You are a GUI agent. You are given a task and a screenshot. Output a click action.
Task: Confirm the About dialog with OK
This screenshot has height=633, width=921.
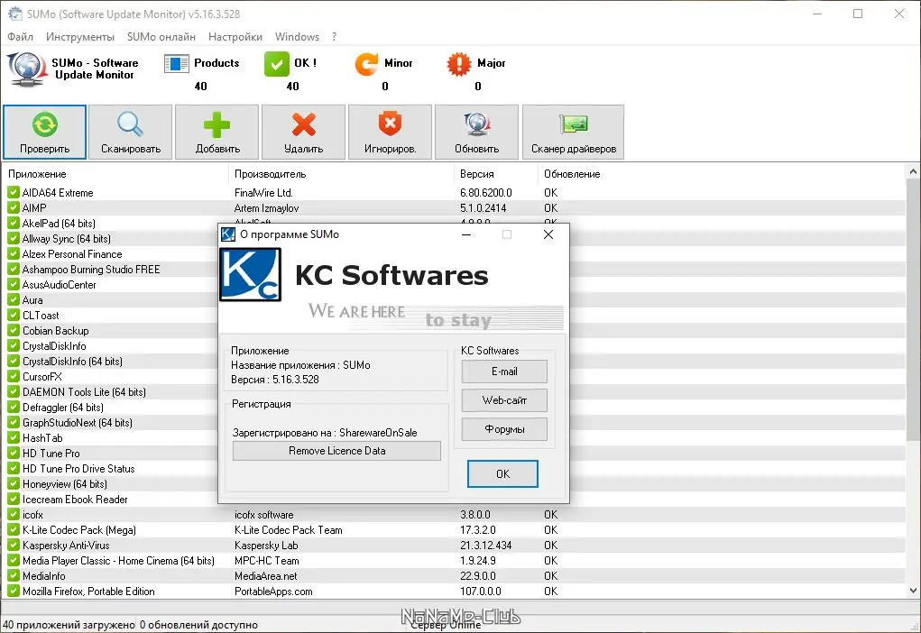point(502,474)
